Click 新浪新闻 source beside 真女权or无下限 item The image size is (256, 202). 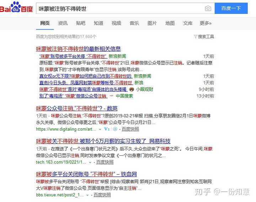point(143,76)
